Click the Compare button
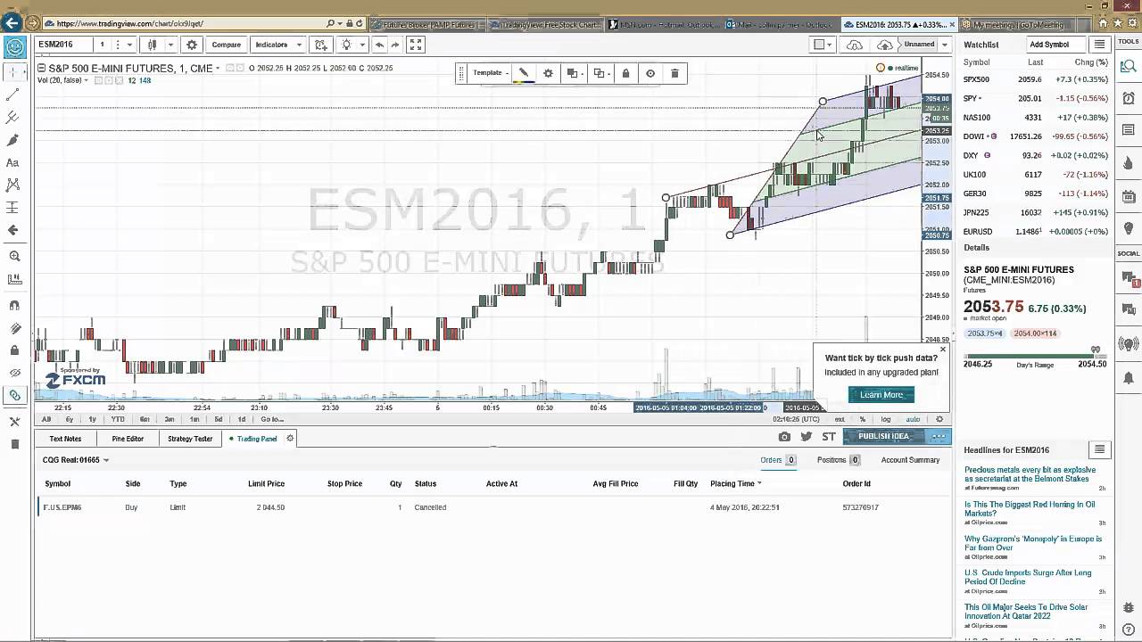 point(226,45)
